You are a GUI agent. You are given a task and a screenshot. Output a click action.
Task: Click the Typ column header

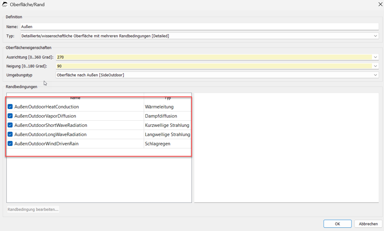(168, 98)
